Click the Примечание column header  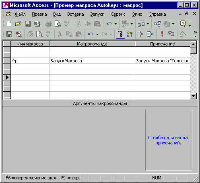tap(163, 44)
